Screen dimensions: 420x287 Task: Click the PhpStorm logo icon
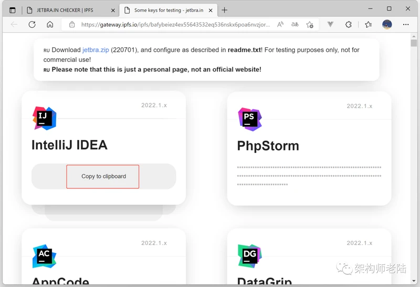250,120
